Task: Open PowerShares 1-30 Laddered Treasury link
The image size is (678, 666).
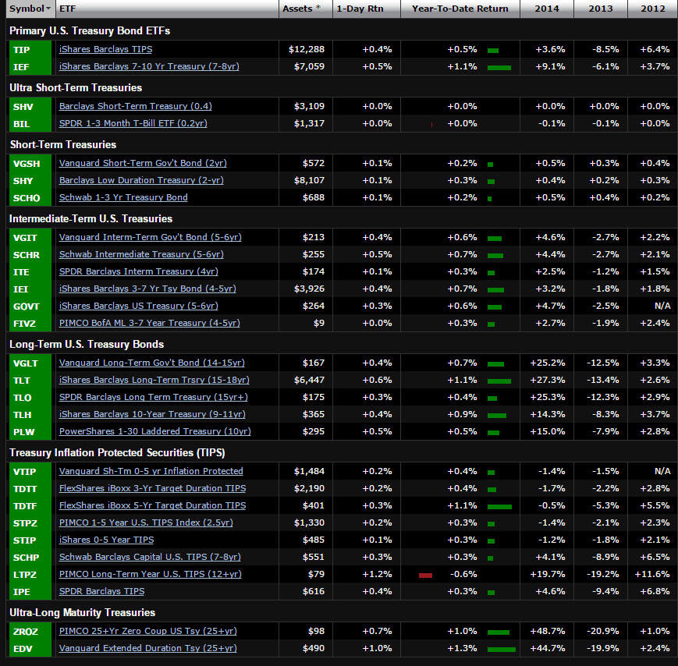Action: coord(154,431)
